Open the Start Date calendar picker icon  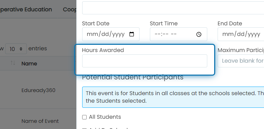click(x=132, y=34)
